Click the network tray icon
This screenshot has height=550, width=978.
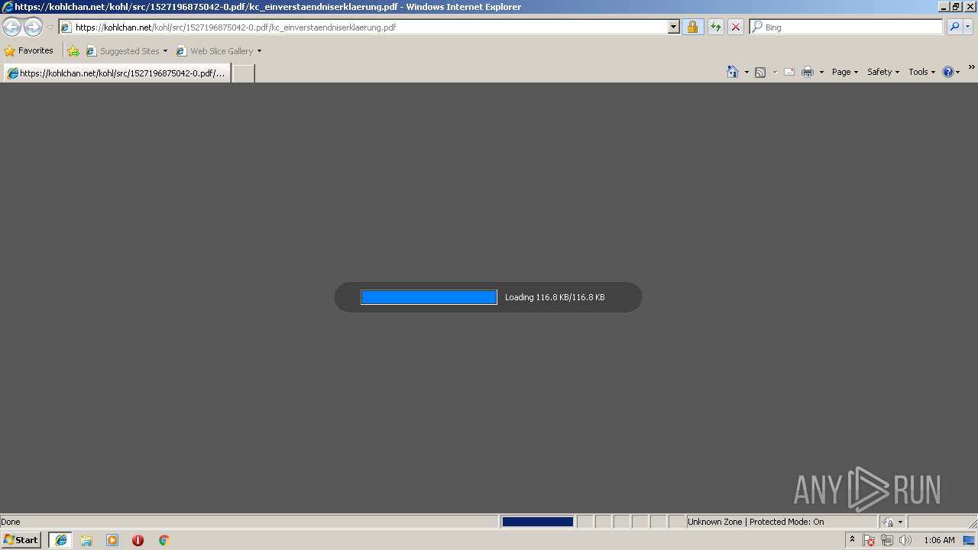click(886, 540)
